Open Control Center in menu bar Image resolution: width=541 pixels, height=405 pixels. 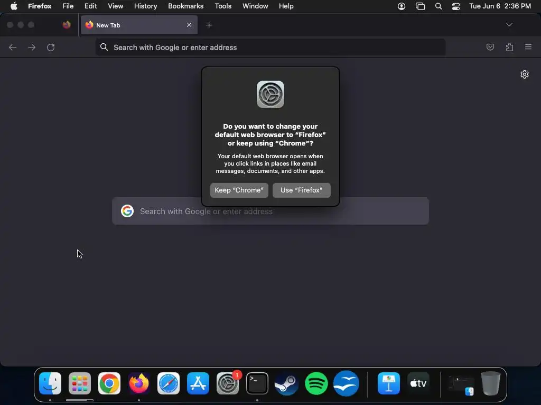point(456,6)
